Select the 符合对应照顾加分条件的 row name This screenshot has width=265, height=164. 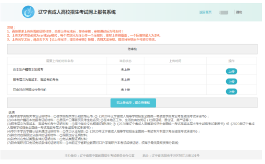pos(29,89)
